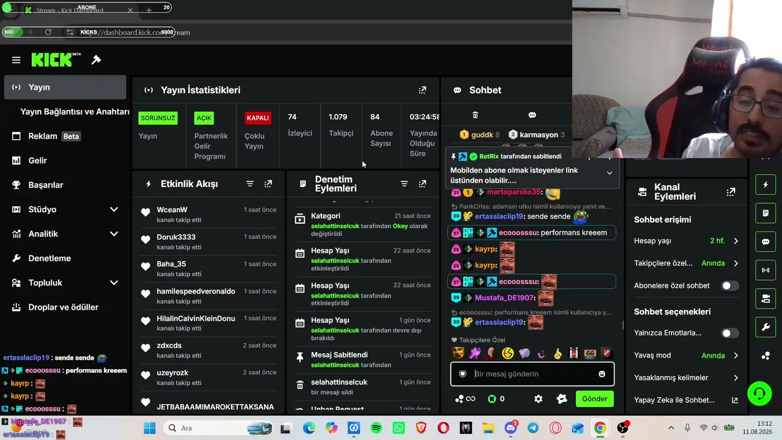Click the badge icon next to chat settings
Screen dimensions: 782x440
(x=562, y=399)
